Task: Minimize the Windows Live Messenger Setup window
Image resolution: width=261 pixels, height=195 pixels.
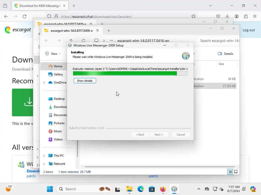Action: coord(165,45)
